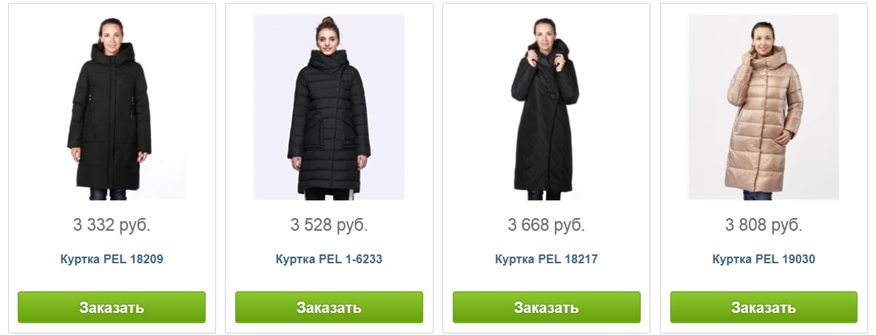Click the hair-bun model's face in second photo
This screenshot has height=335, width=876.
pyautogui.click(x=327, y=38)
